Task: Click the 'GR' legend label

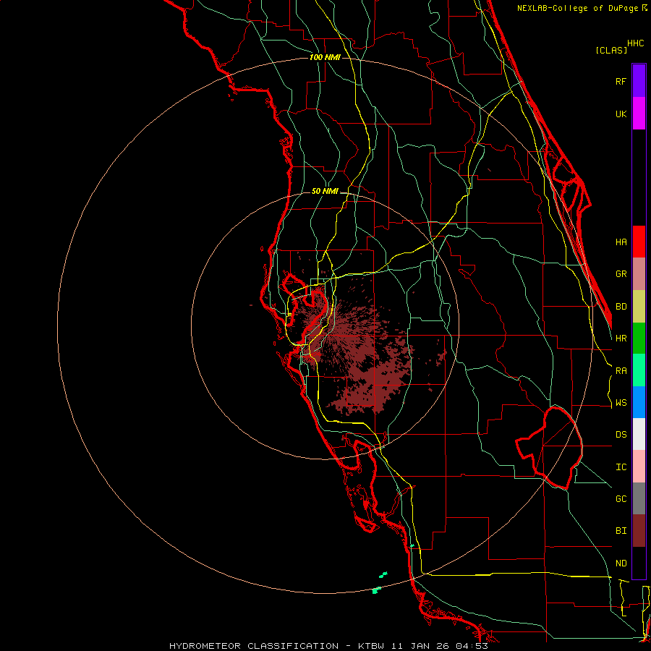Action: (621, 274)
